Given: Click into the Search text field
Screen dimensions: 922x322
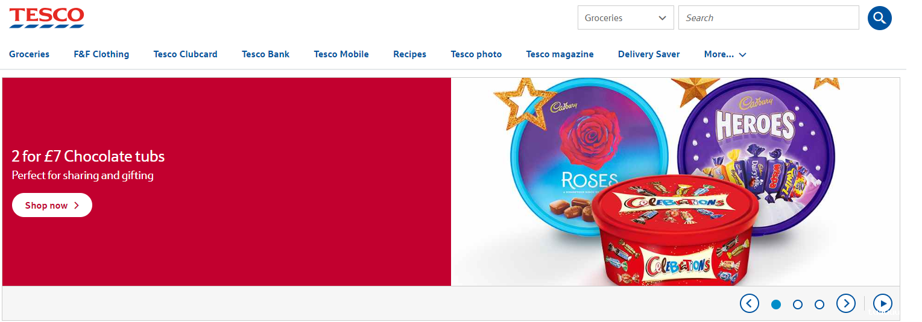Looking at the screenshot, I should coord(768,17).
